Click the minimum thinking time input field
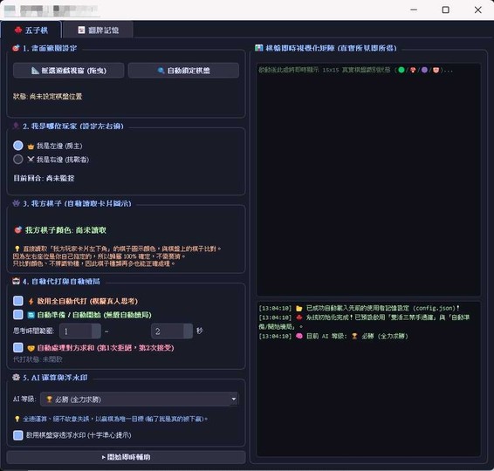 pos(76,331)
